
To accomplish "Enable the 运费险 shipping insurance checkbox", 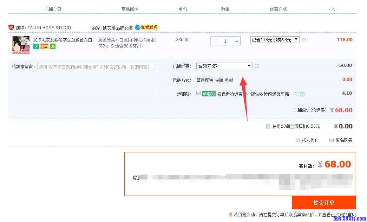I will click(198, 93).
